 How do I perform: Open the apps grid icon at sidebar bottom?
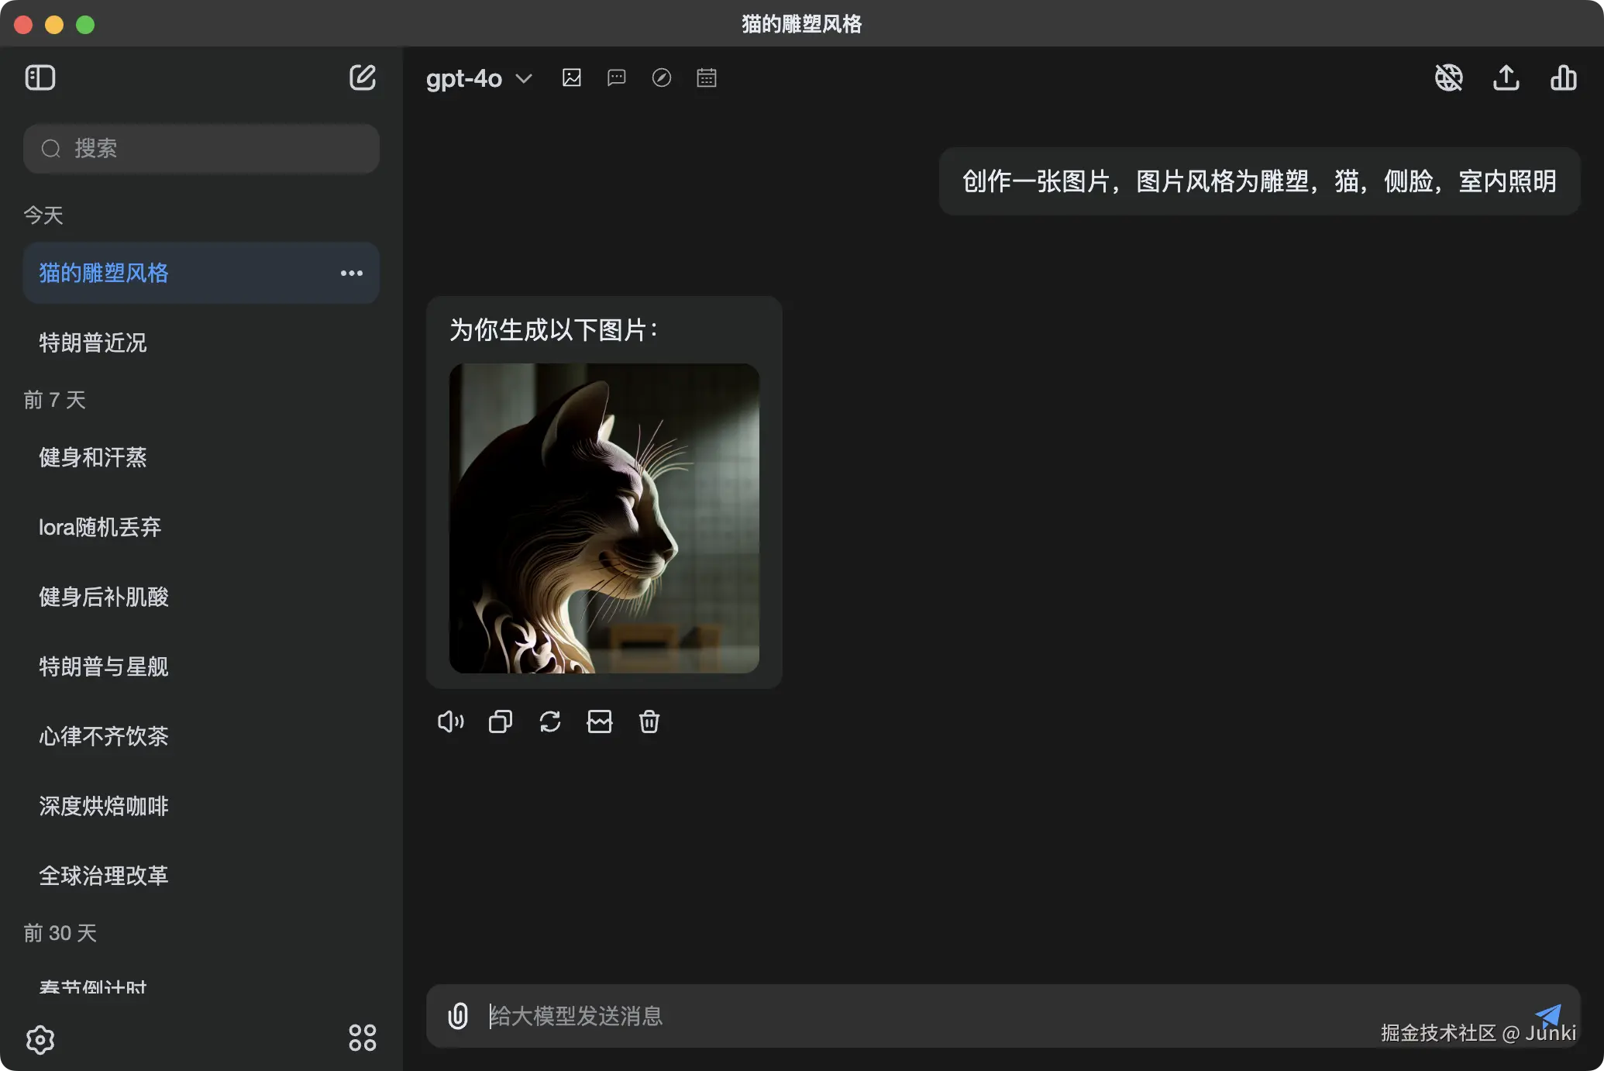click(x=362, y=1038)
